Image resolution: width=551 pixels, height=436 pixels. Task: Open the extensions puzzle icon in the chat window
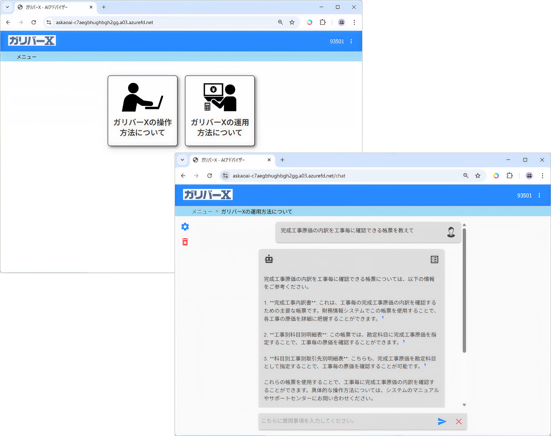click(510, 176)
